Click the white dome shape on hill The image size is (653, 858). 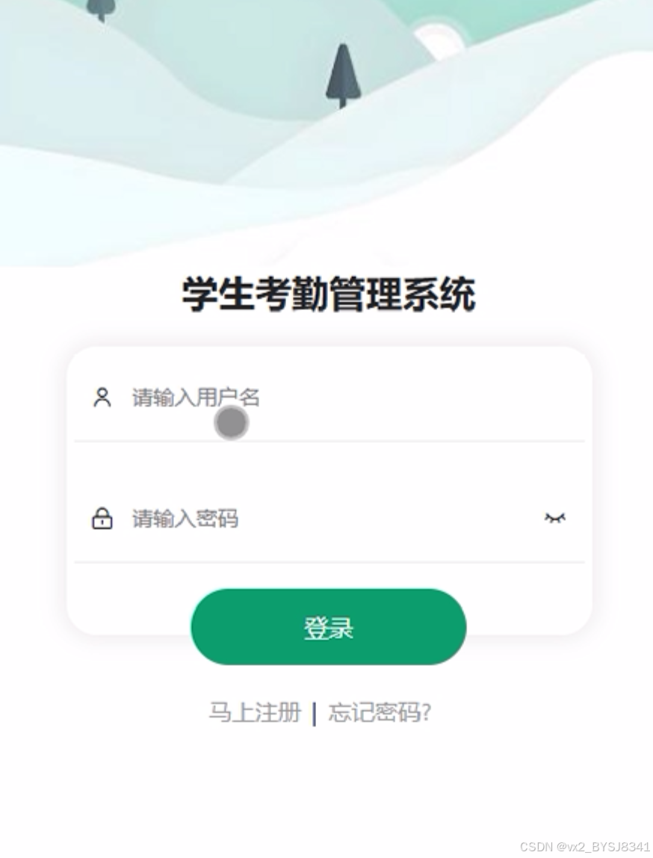click(x=440, y=36)
